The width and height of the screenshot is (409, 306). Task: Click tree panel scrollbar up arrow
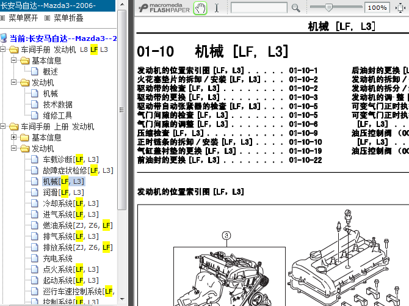[122, 4]
